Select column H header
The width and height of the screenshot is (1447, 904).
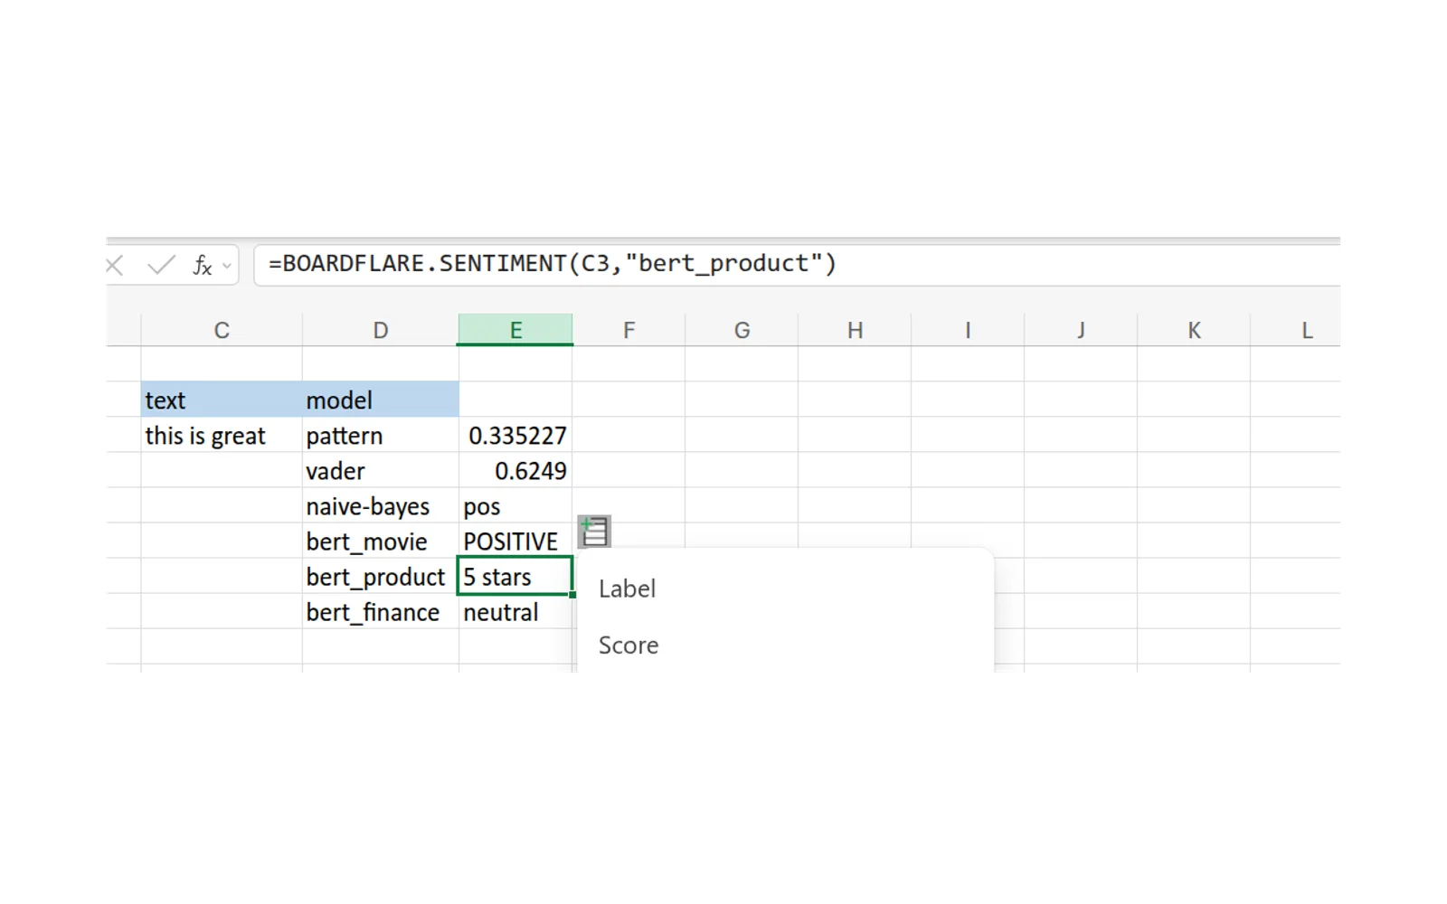tap(855, 330)
